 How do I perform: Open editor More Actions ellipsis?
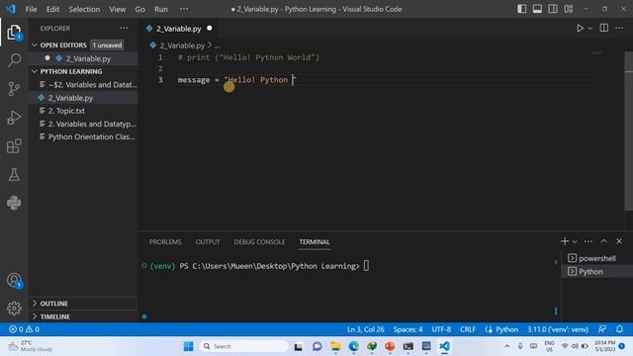click(619, 28)
